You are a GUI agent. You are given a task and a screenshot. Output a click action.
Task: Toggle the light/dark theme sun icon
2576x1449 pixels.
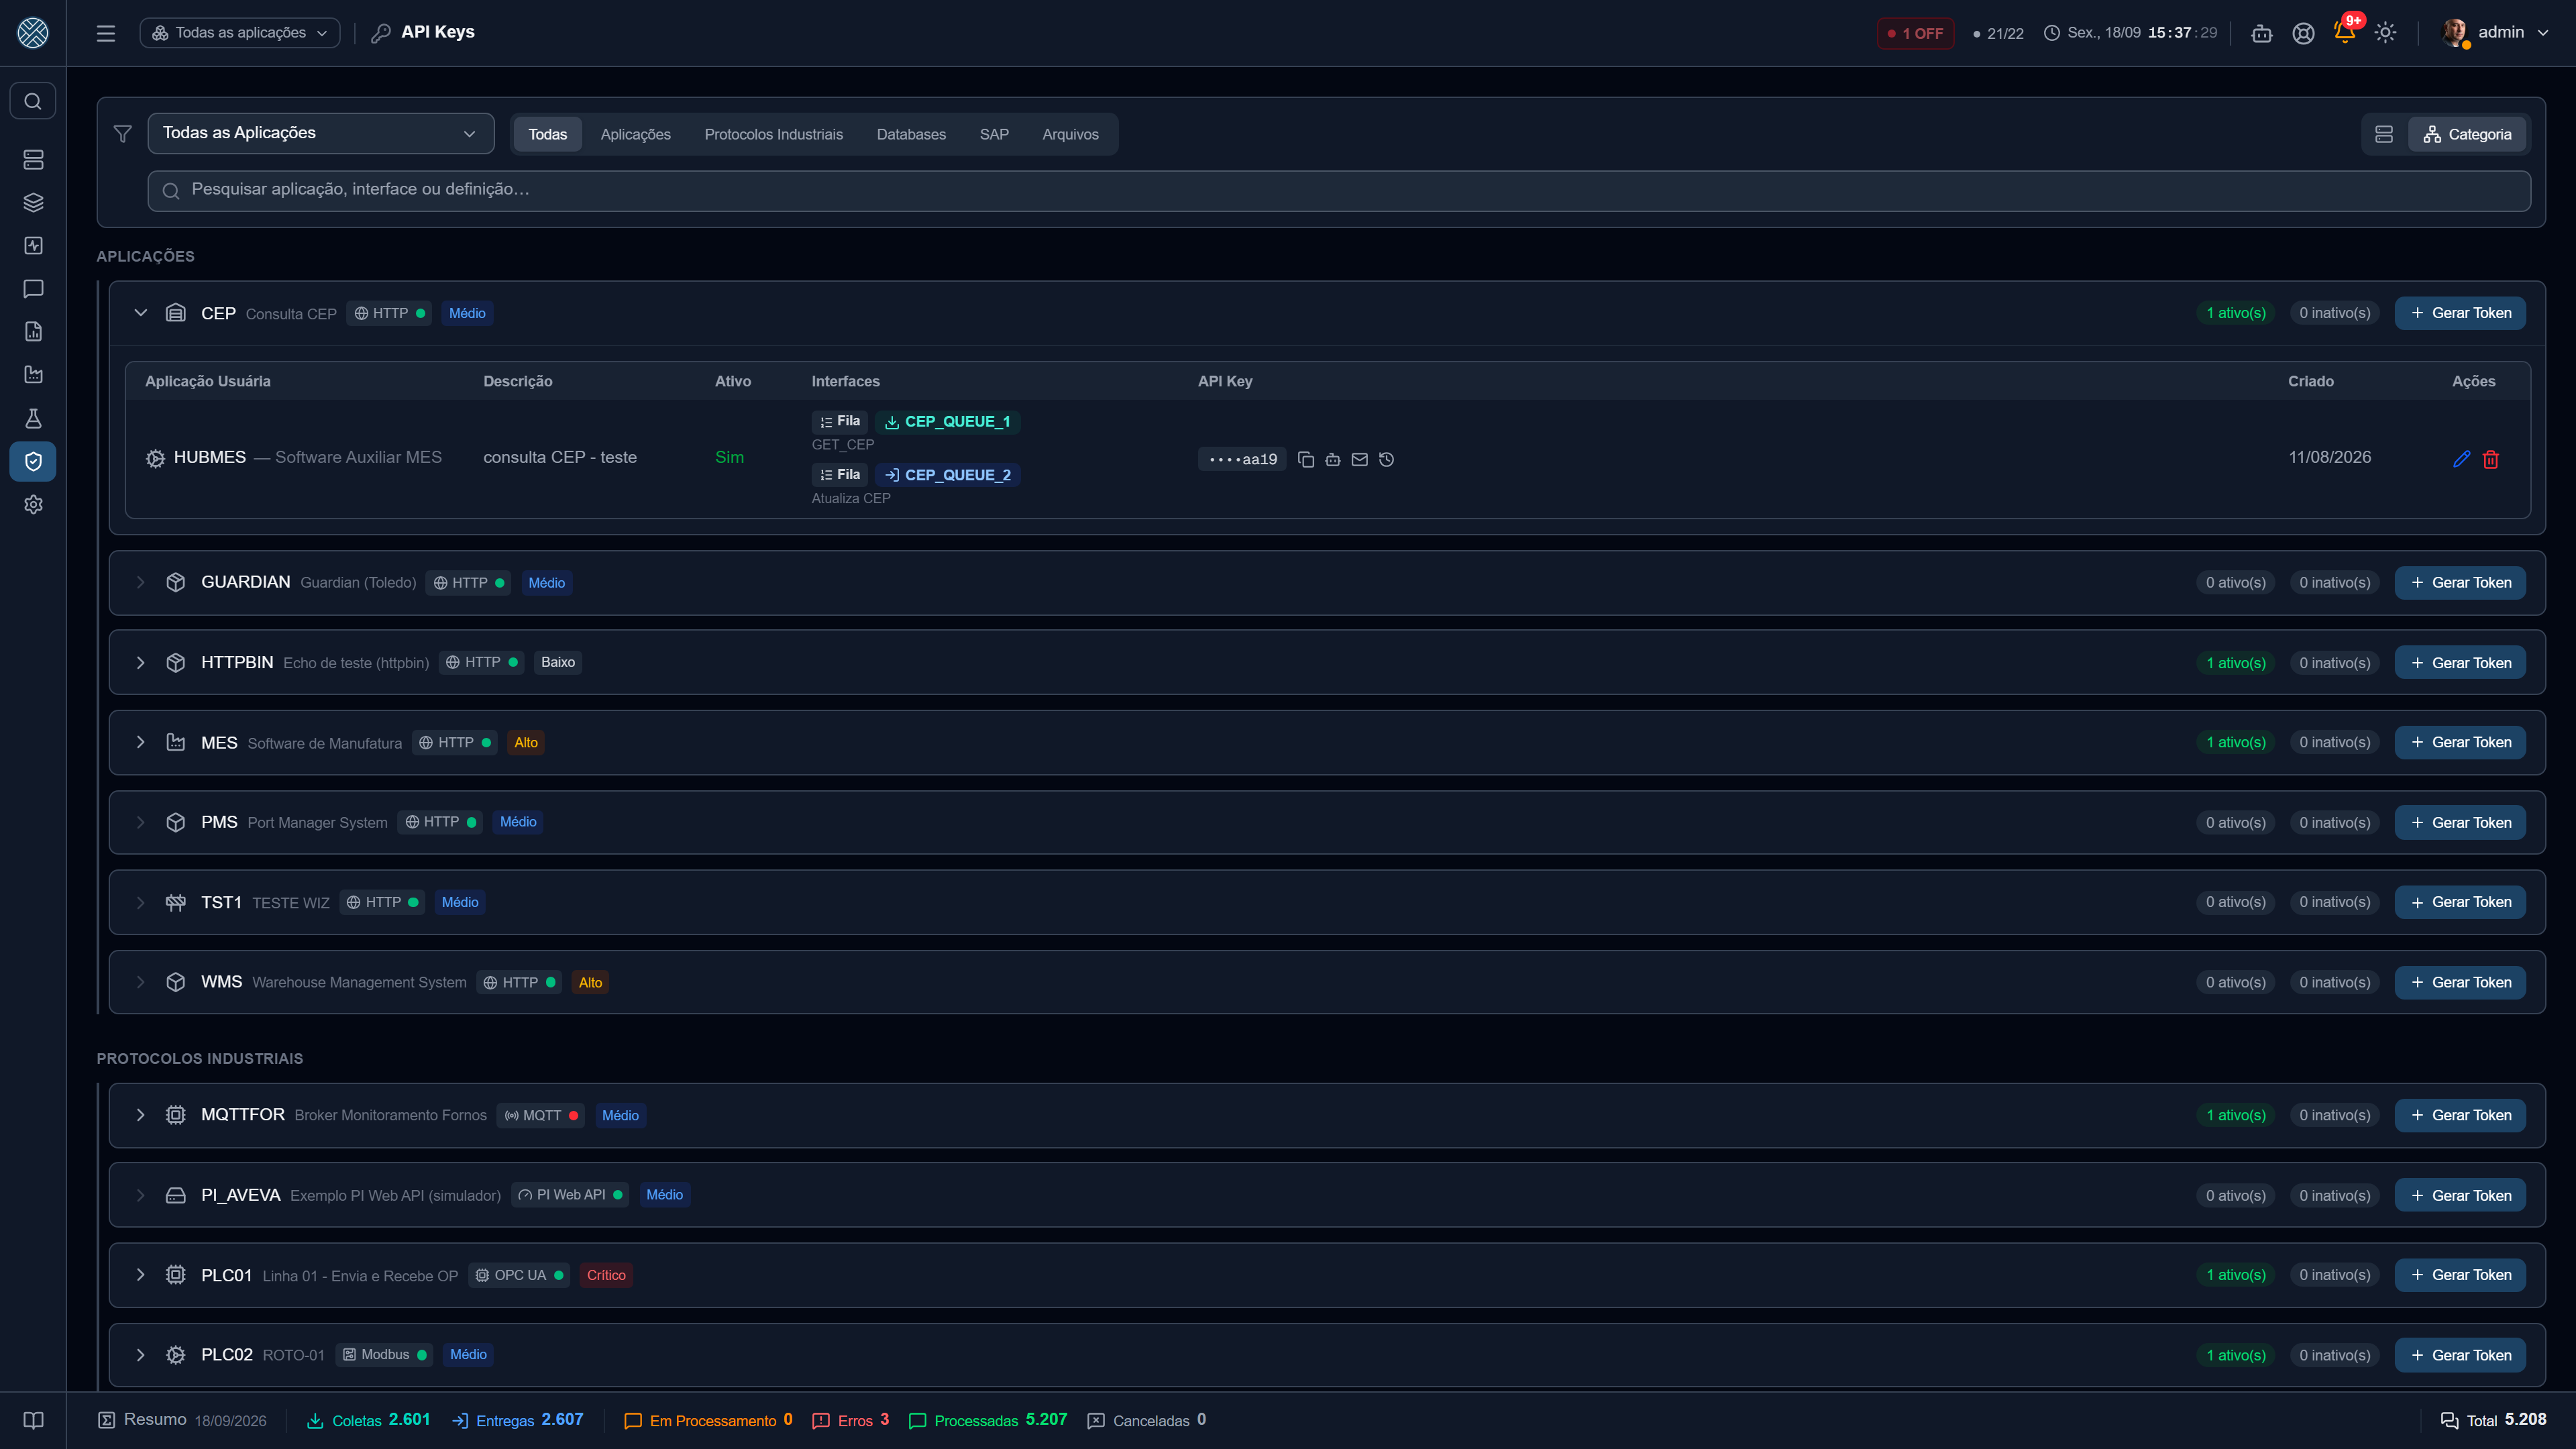2385,33
